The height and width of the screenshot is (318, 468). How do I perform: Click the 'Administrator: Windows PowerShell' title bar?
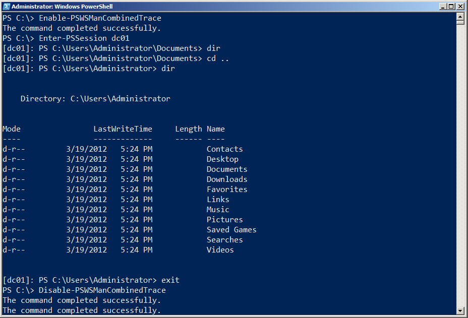click(202, 6)
